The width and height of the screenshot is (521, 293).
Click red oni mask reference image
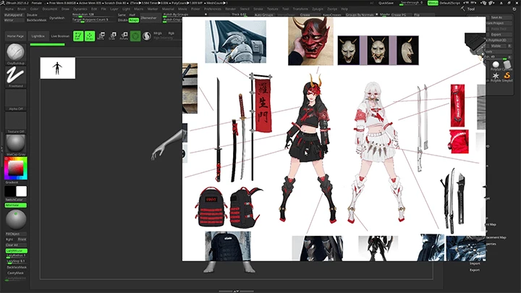[310, 41]
